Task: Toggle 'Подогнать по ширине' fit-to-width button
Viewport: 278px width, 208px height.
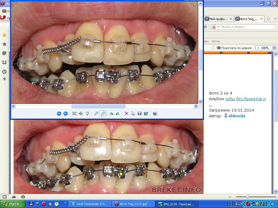Action: tap(234, 48)
